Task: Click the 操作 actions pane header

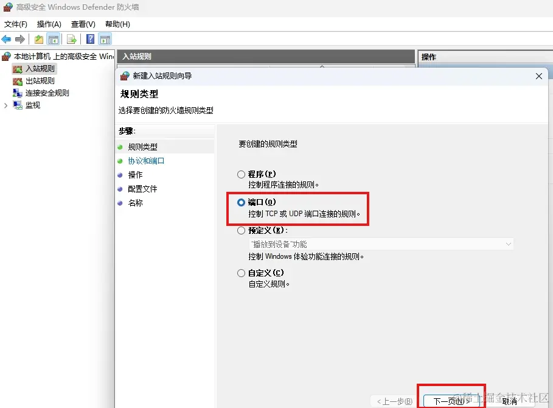Action: coord(485,57)
